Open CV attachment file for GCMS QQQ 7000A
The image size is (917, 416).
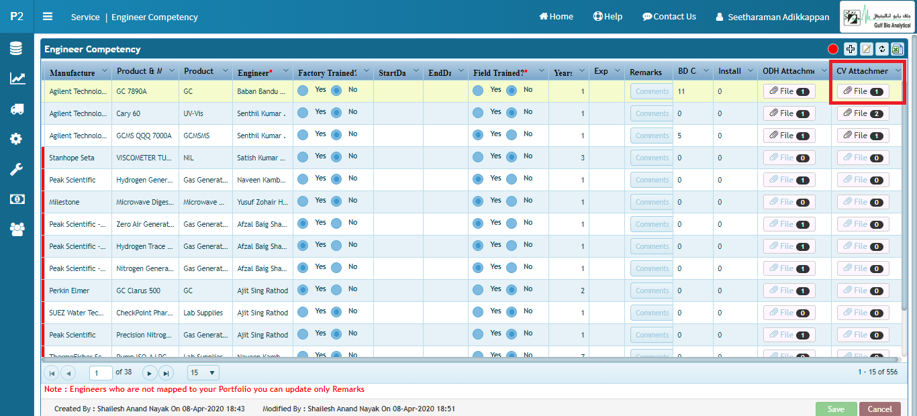[x=863, y=136]
